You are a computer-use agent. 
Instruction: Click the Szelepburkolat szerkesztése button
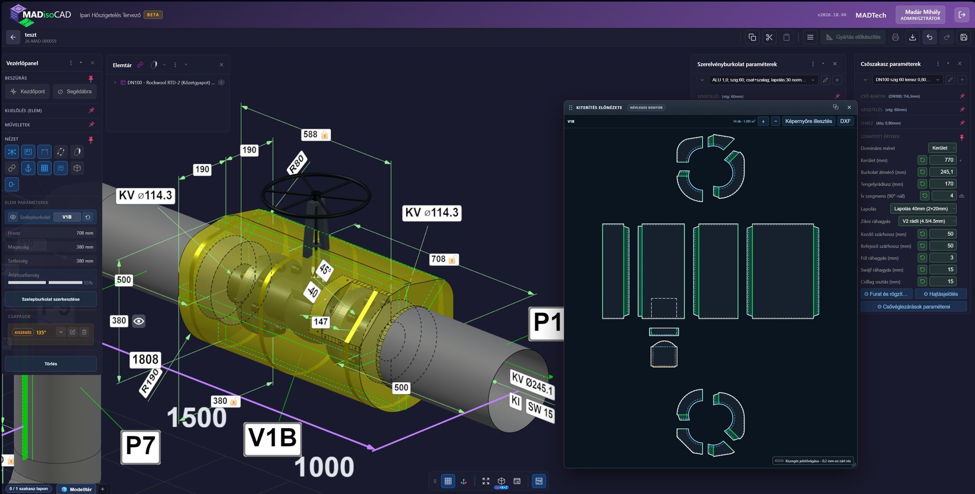(x=51, y=299)
